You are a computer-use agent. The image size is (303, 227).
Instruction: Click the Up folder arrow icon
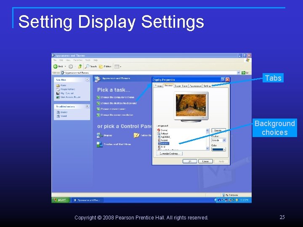[80, 66]
